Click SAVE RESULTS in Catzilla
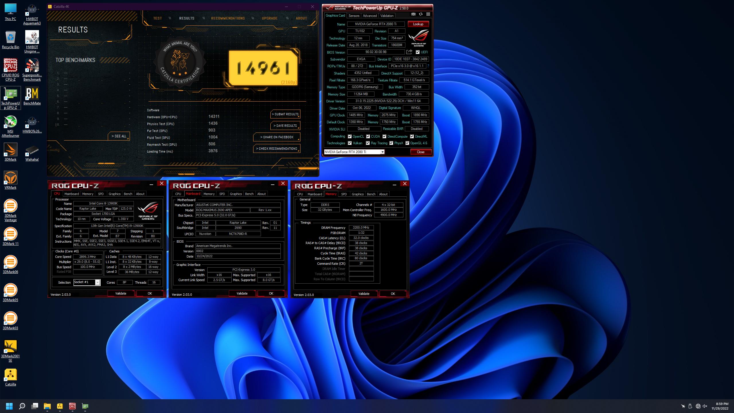The image size is (734, 413). [285, 126]
